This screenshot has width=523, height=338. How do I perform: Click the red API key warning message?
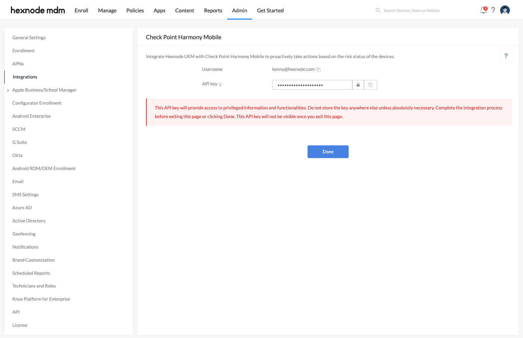(x=329, y=112)
